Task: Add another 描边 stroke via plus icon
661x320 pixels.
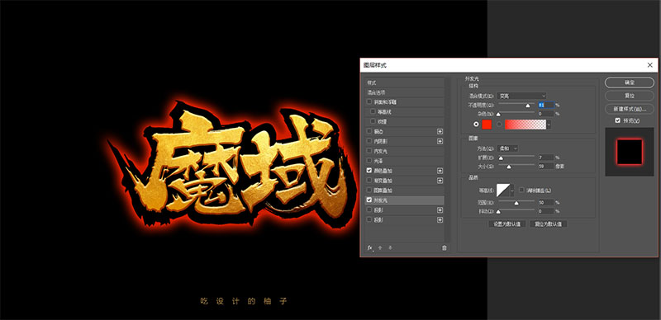Action: coord(440,131)
